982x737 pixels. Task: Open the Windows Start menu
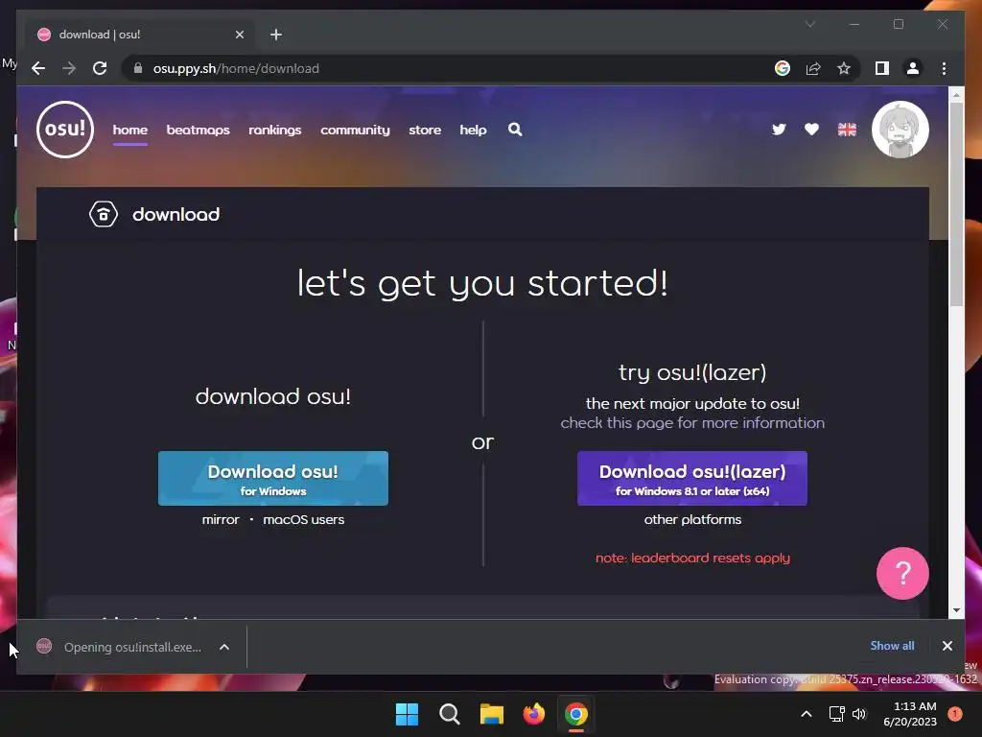tap(407, 714)
